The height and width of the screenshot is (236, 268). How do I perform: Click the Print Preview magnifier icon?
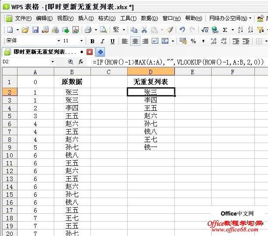[x=104, y=30]
